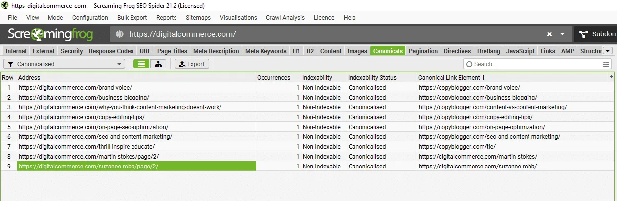
Task: Sort by the Indexability Status column header
Action: (372, 77)
